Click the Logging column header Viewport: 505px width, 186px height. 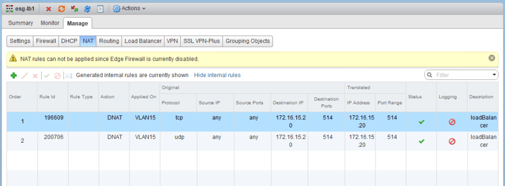coord(452,97)
